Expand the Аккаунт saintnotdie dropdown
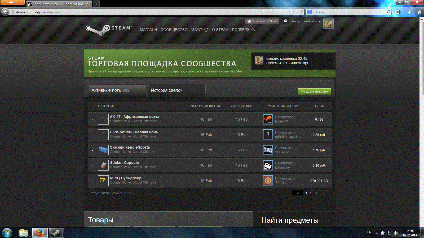Screen dimensions: 424x238 [x=306, y=21]
